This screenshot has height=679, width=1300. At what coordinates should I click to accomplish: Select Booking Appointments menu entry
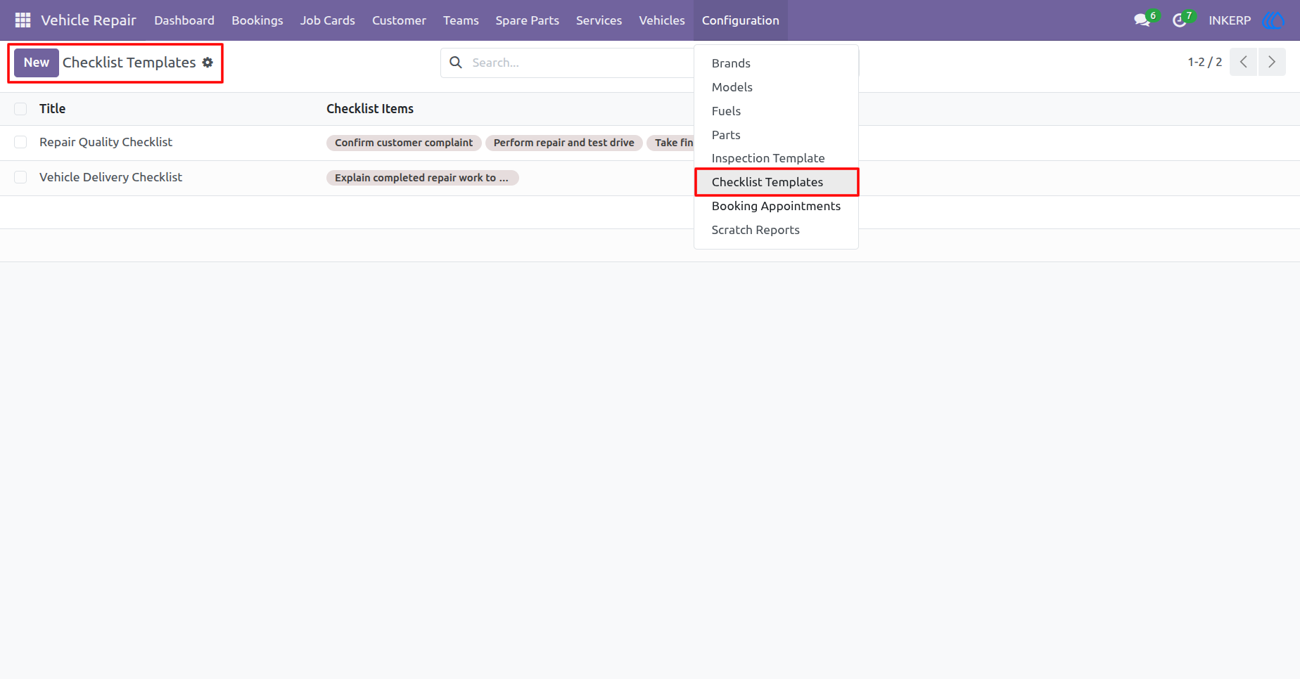[776, 206]
